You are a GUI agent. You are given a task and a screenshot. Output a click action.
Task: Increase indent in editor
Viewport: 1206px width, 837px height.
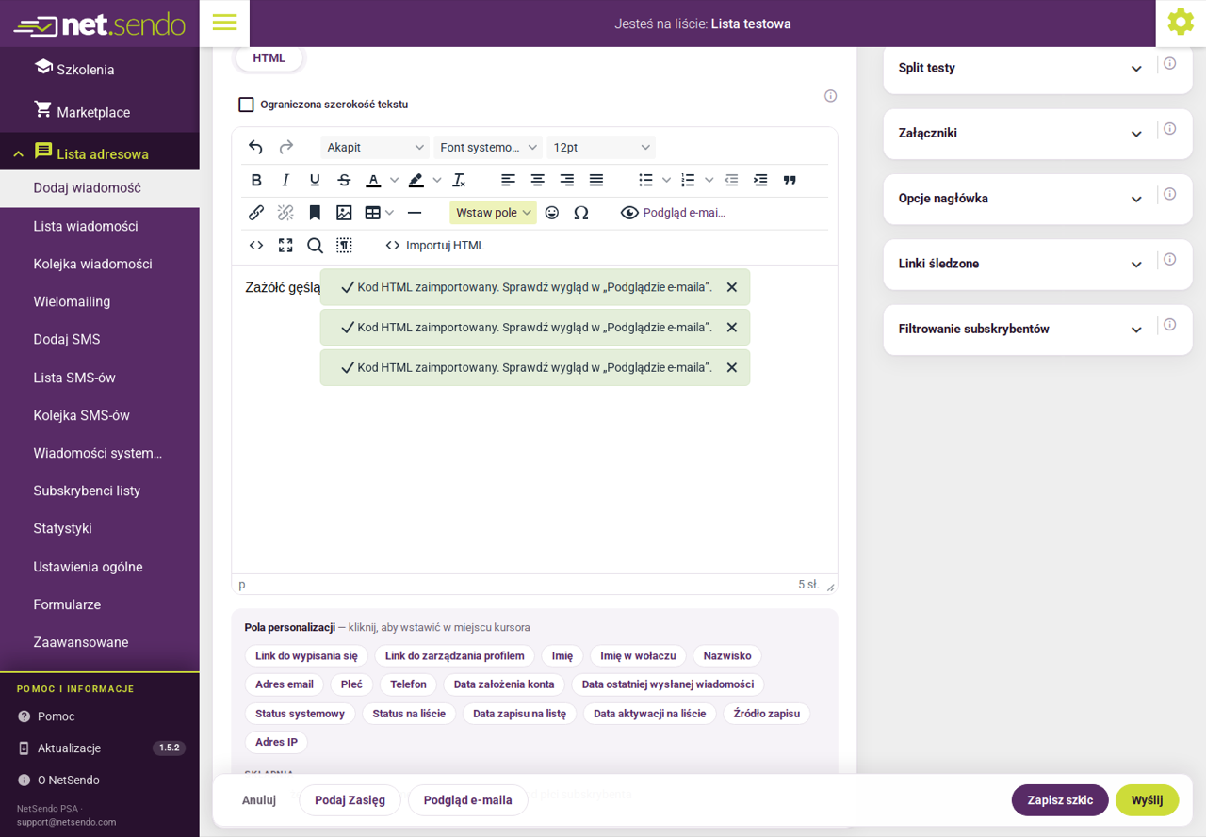[760, 180]
